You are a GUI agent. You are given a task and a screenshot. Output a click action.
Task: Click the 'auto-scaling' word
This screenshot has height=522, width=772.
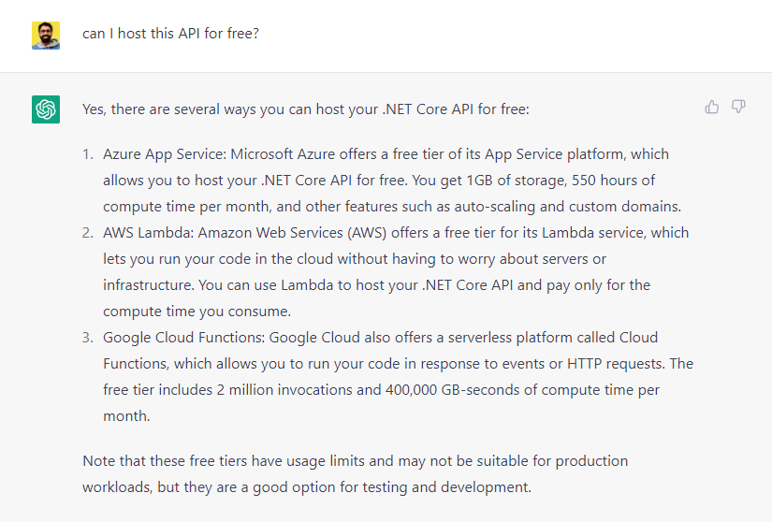[494, 207]
